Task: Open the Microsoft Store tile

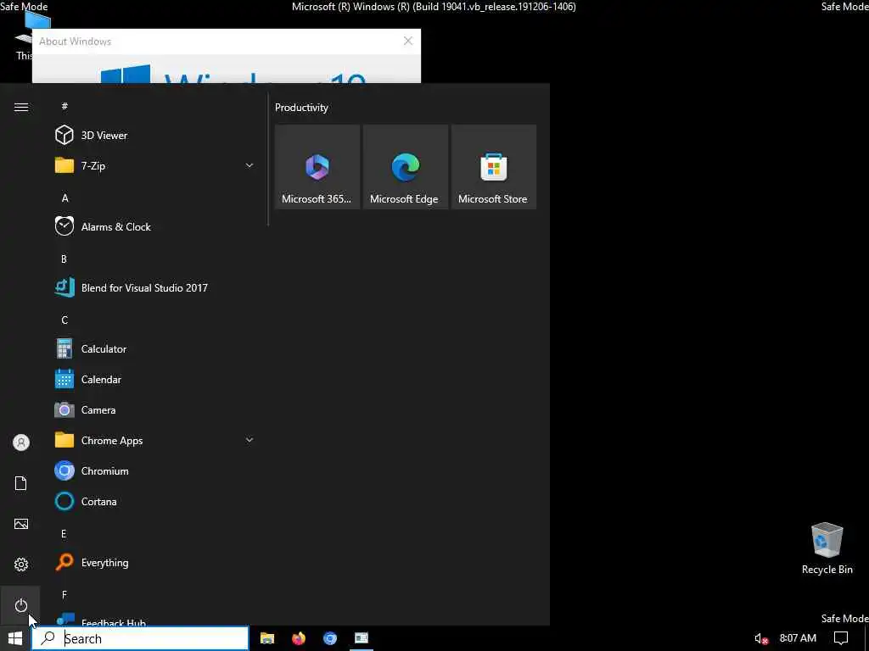Action: 494,167
